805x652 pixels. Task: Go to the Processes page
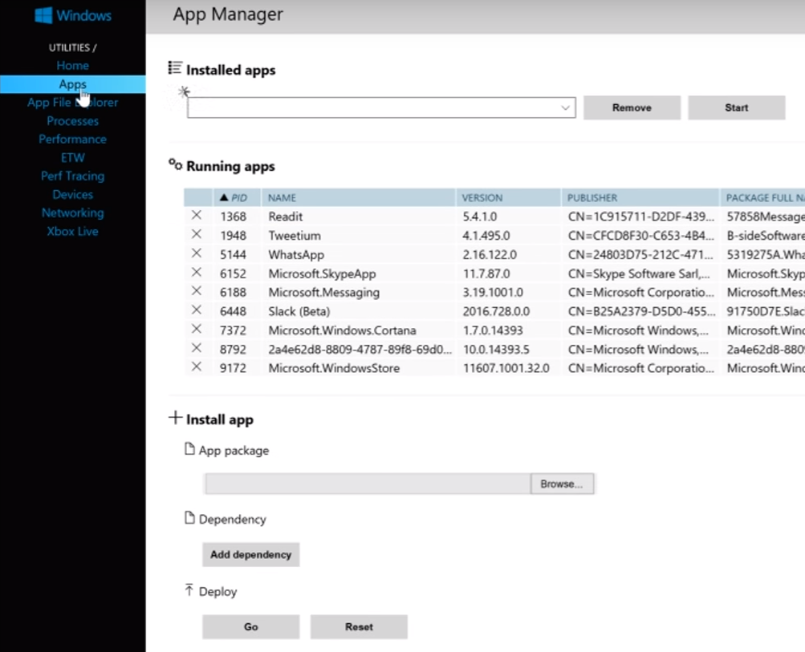(72, 121)
